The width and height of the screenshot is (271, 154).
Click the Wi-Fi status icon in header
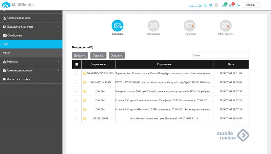tap(211, 5)
